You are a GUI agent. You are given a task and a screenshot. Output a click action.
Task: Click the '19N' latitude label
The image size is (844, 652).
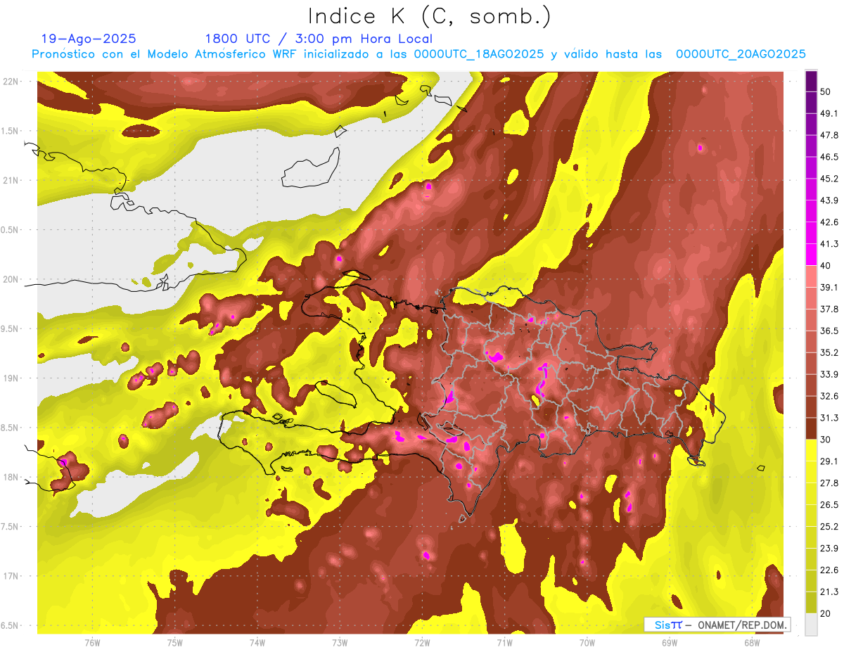pos(11,378)
